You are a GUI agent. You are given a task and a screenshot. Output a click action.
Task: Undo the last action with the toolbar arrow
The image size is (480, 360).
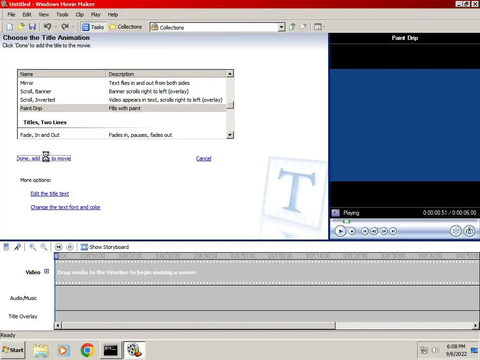(47, 27)
